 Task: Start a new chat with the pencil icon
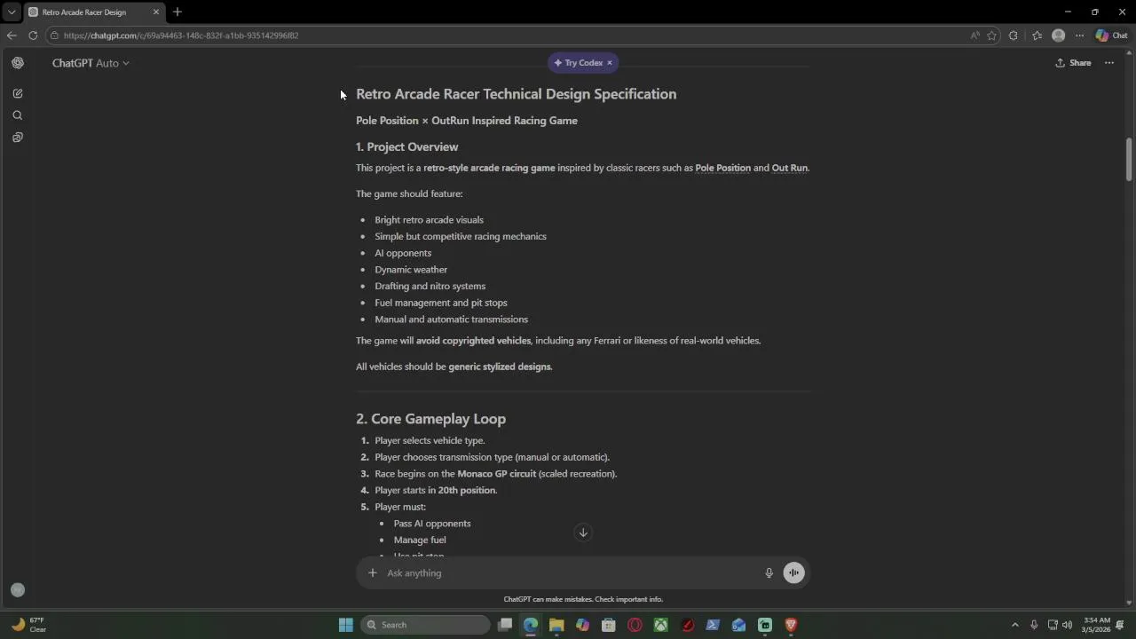coord(18,93)
